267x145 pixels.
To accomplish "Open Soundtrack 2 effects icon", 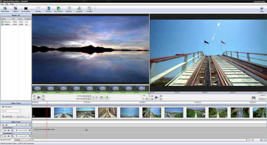I will 12,136.
